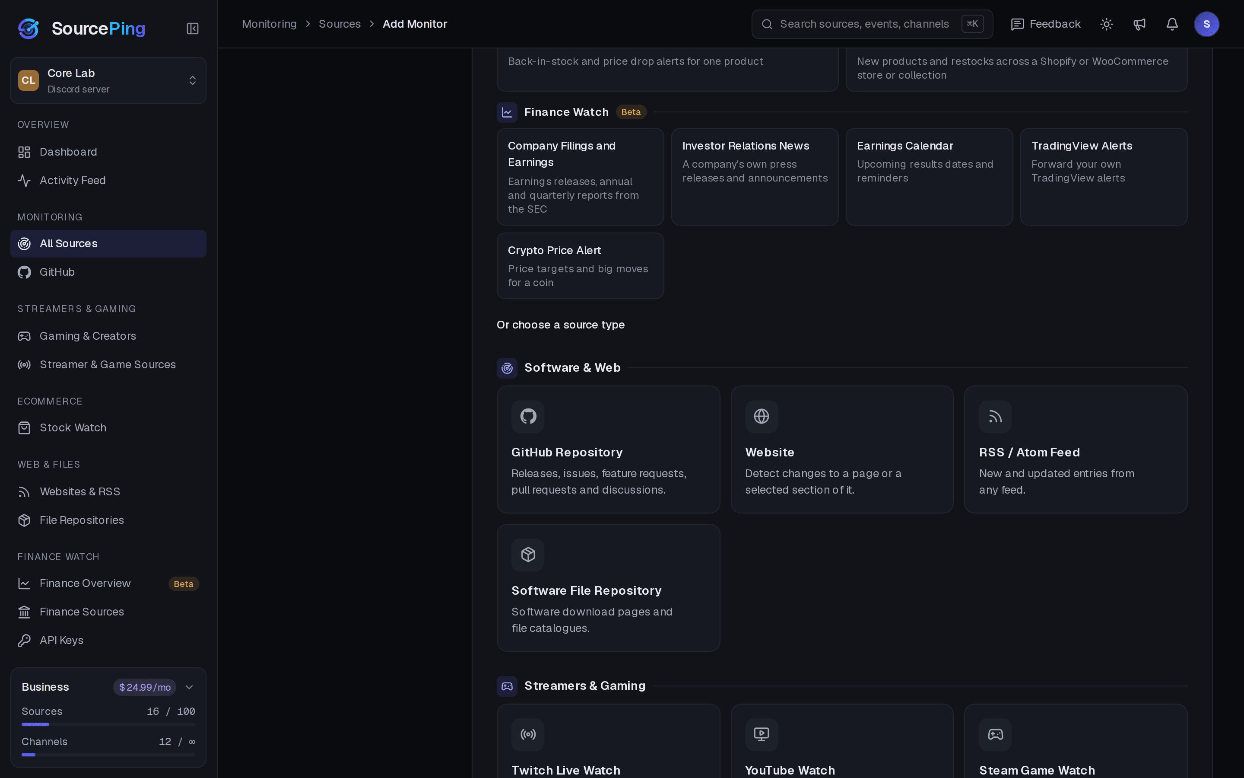The width and height of the screenshot is (1244, 778).
Task: Click the Beta badge beside Finance Overview
Action: pyautogui.click(x=184, y=584)
